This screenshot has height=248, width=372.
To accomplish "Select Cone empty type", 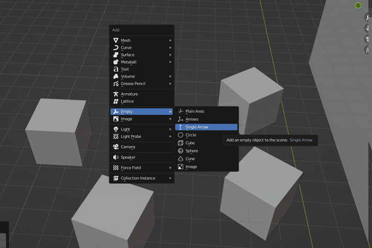I will 206,159.
